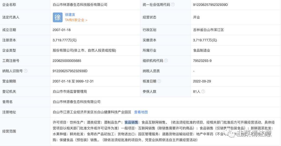Click establishment date 2007-01-18
This screenshot has height=146, width=281.
pos(62,30)
